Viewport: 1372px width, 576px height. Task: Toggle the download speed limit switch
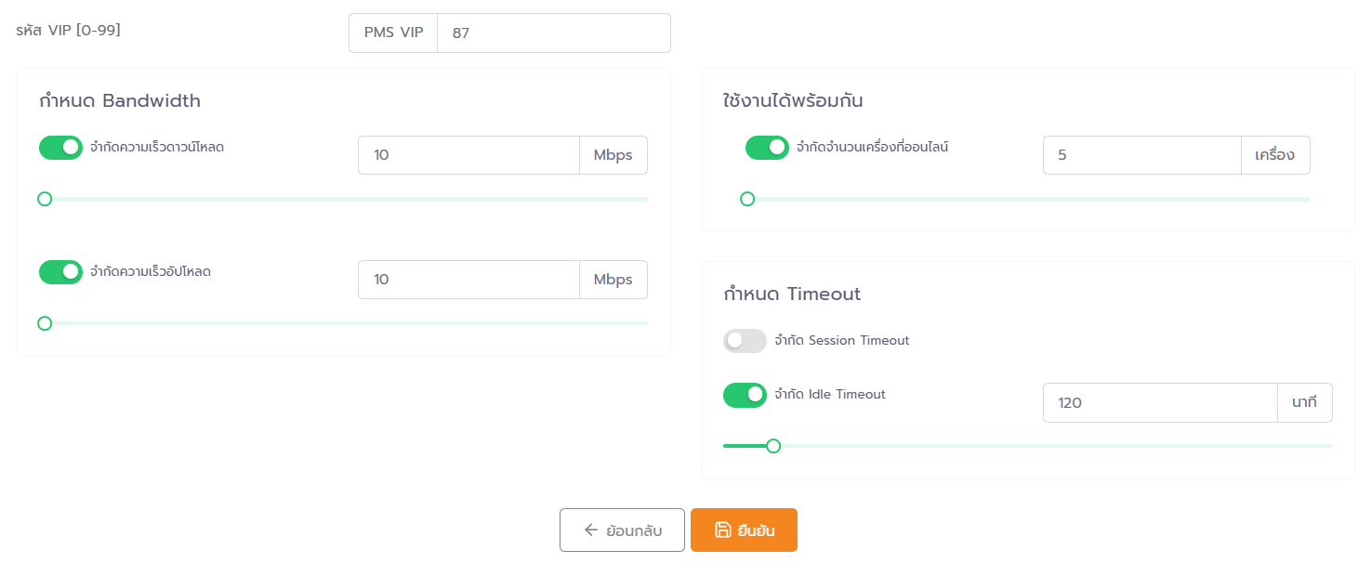(60, 148)
